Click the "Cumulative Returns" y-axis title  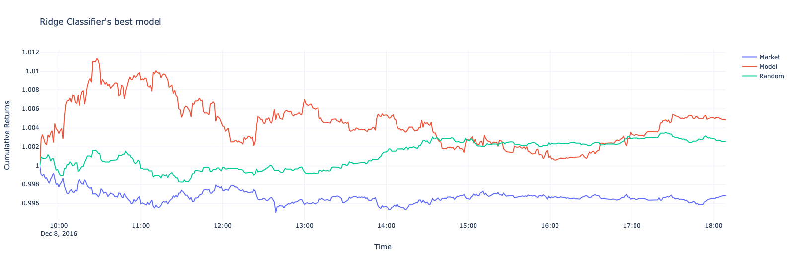tap(7, 135)
